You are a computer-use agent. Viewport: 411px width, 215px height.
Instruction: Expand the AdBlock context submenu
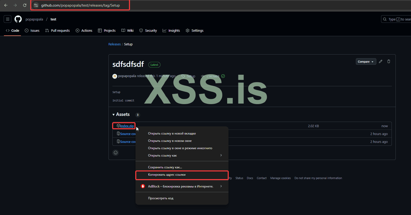[x=182, y=186]
